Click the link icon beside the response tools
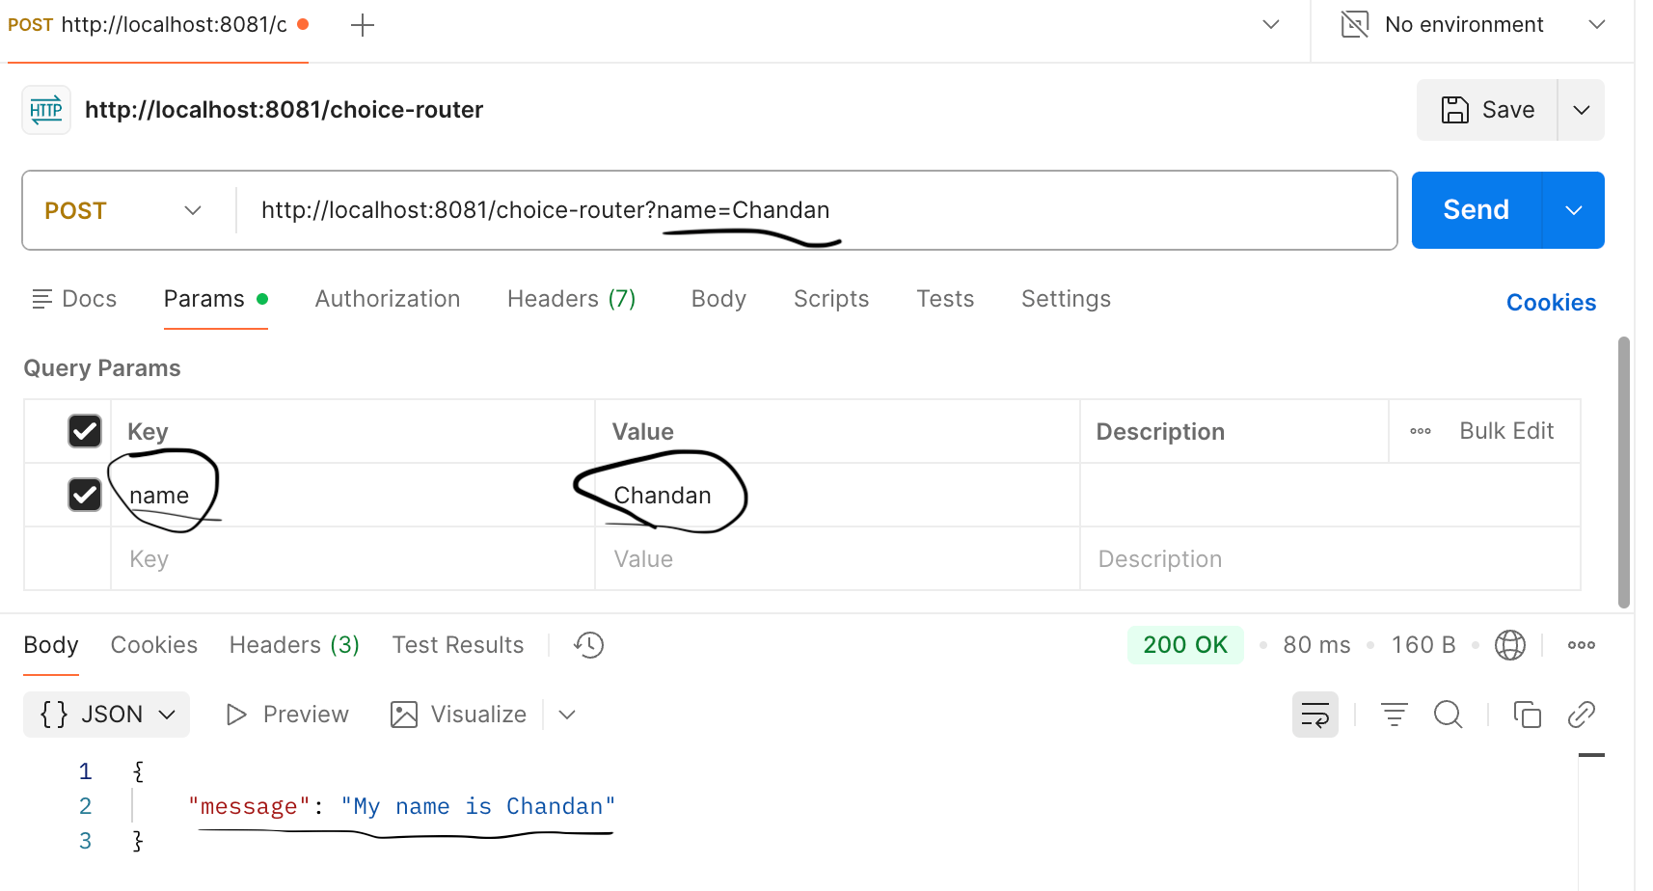This screenshot has width=1653, height=891. pyautogui.click(x=1582, y=715)
